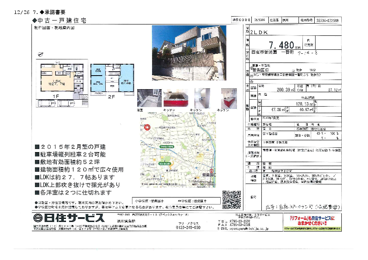Click the compass icon above the 1F floor plan
This screenshot has height=260, width=368.
(40, 55)
